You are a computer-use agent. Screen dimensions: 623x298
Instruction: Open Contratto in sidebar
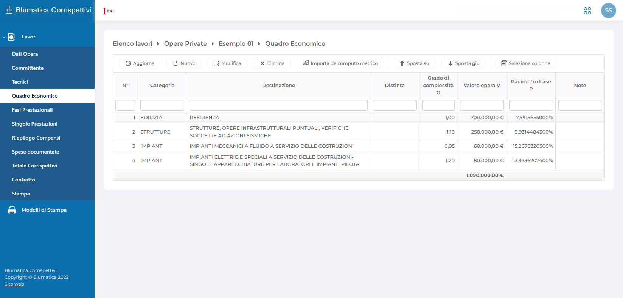point(47,180)
